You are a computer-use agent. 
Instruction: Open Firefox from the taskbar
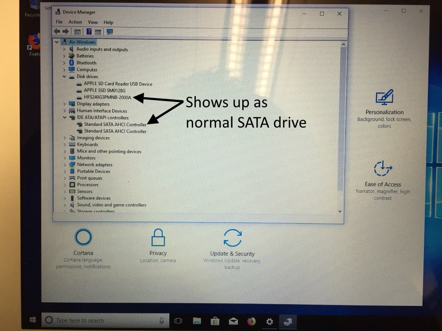[251, 321]
